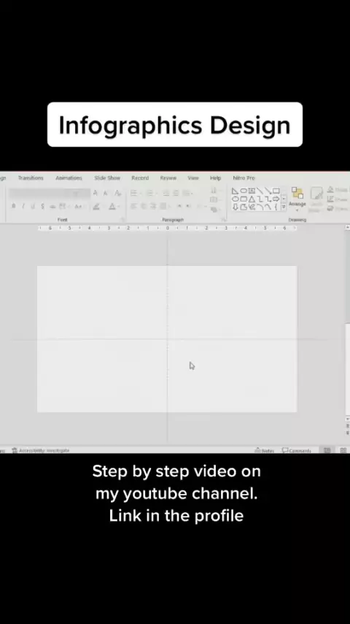This screenshot has height=624, width=350.
Task: Open the font color dropdown arrow
Action: [x=119, y=206]
